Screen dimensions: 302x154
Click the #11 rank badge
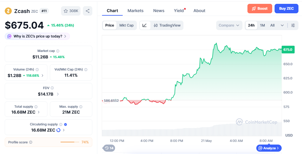tap(44, 11)
